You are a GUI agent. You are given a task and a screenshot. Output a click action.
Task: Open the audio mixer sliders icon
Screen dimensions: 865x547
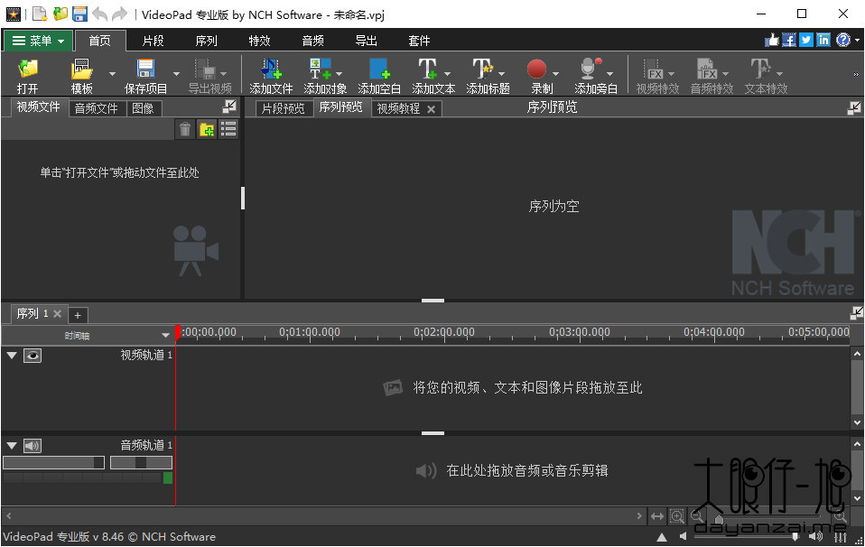[x=841, y=536]
